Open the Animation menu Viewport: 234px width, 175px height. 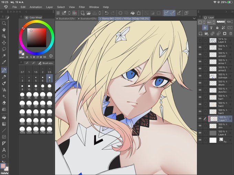[36, 7]
